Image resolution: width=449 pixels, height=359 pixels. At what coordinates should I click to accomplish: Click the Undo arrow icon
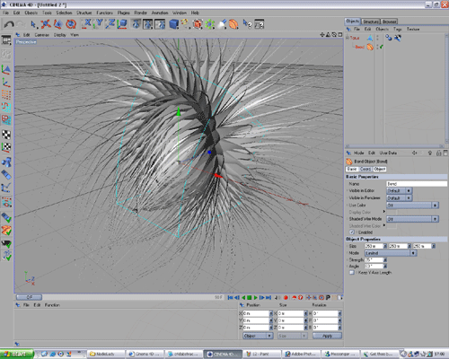coord(9,24)
